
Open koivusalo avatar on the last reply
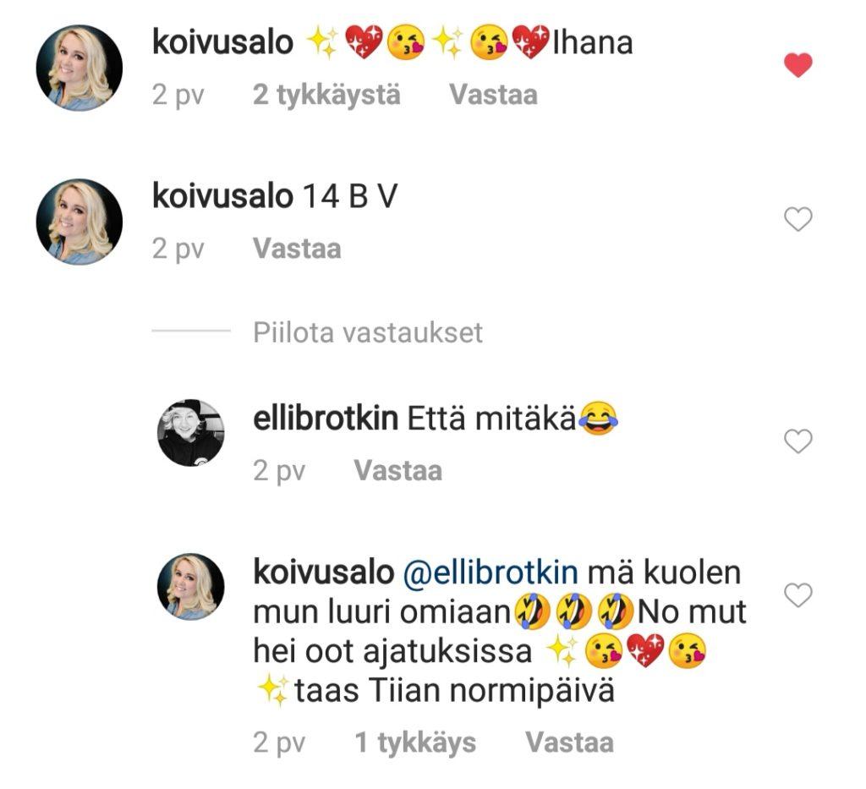190,586
